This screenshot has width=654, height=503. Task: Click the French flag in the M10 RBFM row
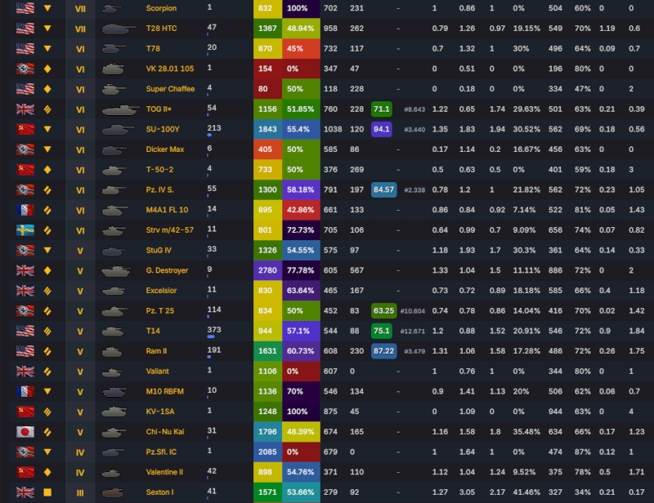pyautogui.click(x=25, y=391)
